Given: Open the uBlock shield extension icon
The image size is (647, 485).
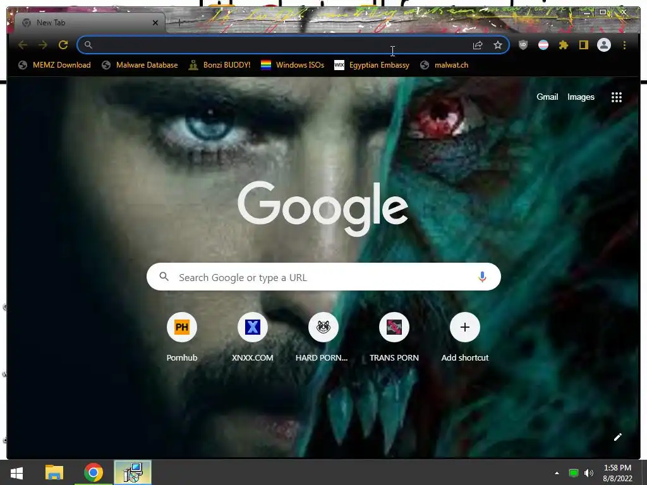Looking at the screenshot, I should point(523,45).
